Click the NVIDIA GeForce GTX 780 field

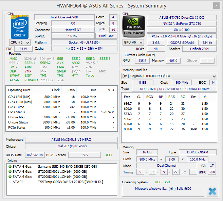(182, 24)
